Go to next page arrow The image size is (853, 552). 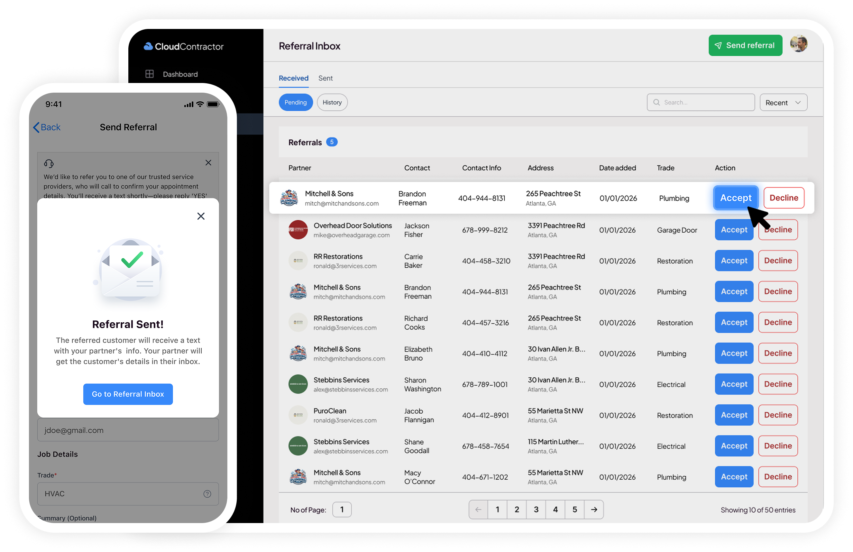click(x=594, y=510)
